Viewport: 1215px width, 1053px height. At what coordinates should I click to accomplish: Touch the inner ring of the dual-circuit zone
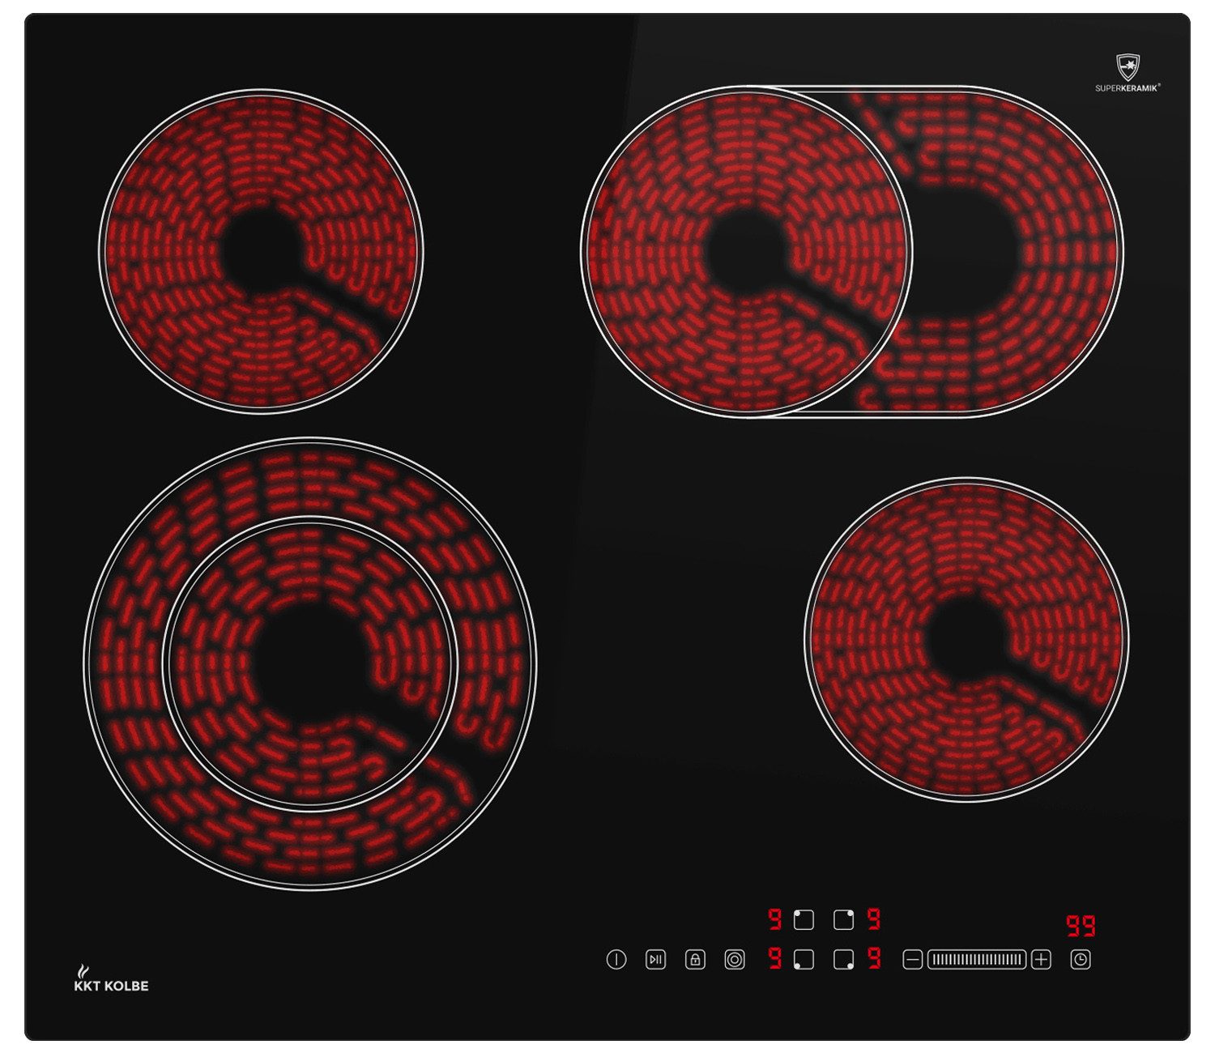click(309, 663)
